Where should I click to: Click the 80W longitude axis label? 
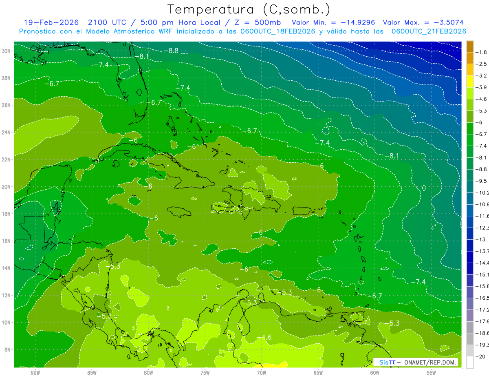148,373
